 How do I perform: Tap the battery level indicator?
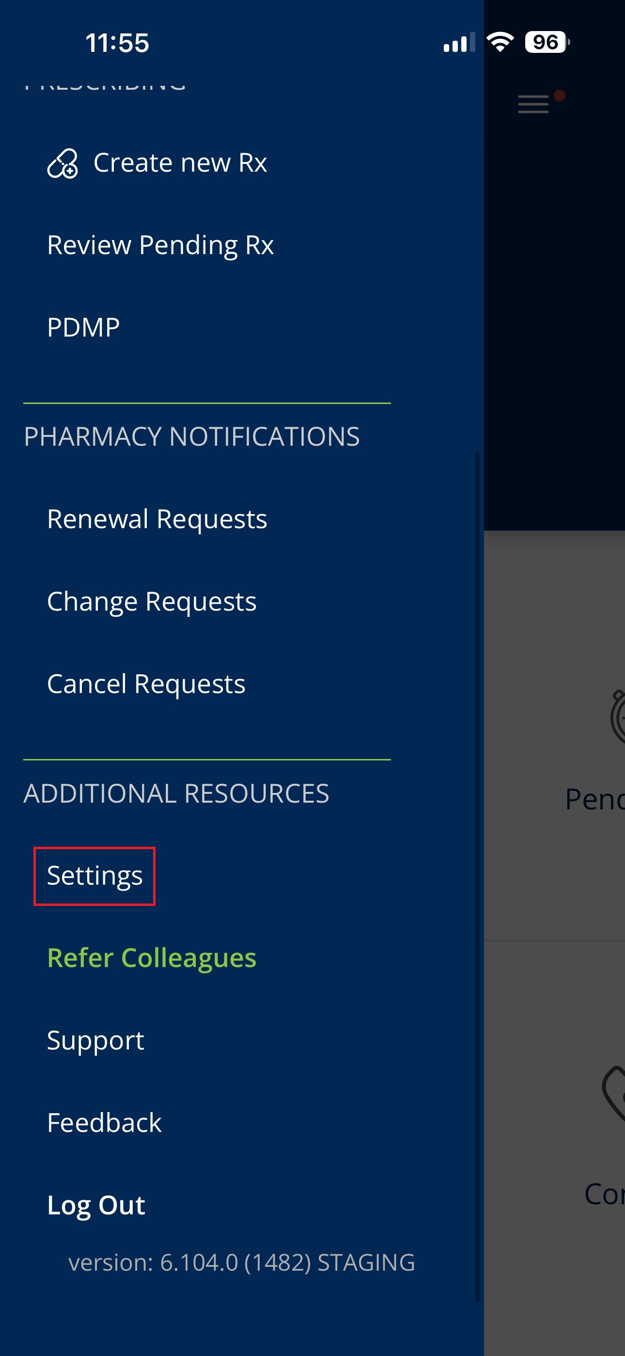[547, 42]
